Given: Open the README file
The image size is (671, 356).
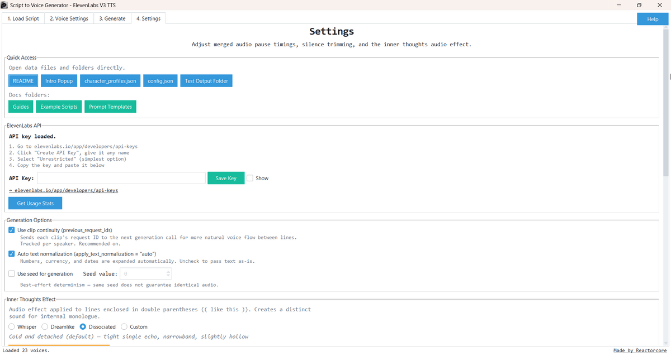Looking at the screenshot, I should pyautogui.click(x=23, y=81).
